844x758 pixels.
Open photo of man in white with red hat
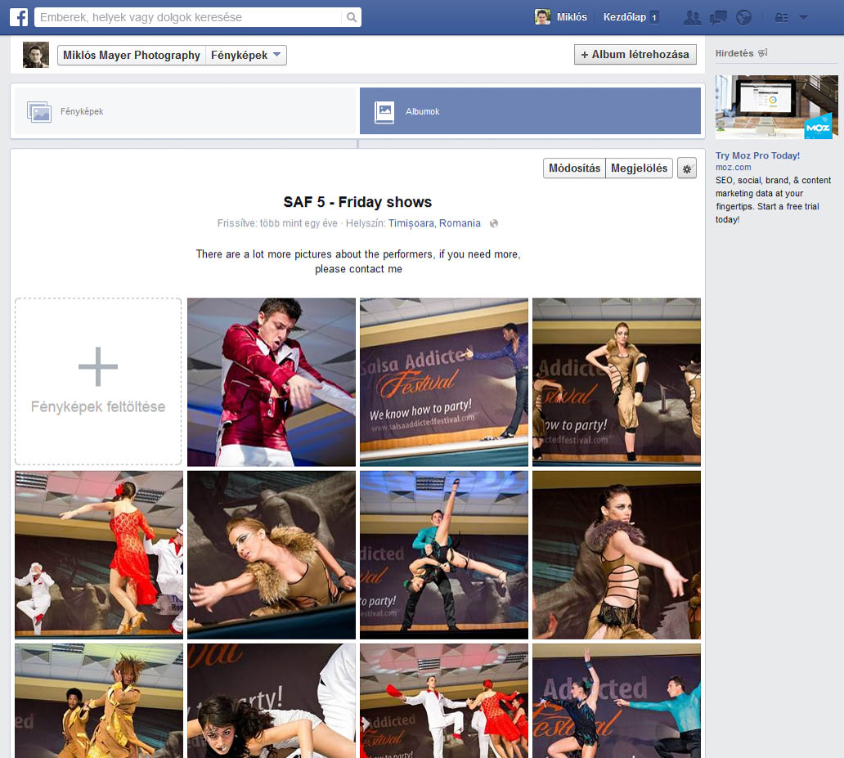click(444, 701)
